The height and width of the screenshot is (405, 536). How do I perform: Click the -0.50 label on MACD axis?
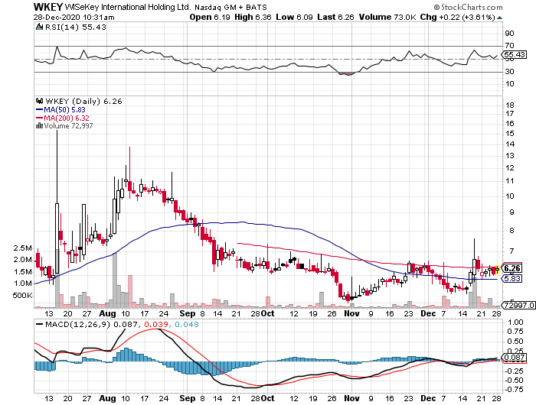point(514,380)
